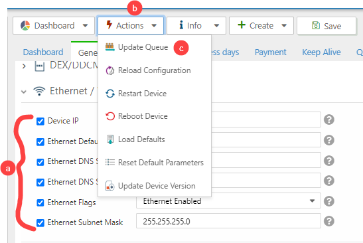The image size is (363, 243).
Task: Click the help icon beside Ethernet Subnet Mask
Action: coord(328,221)
